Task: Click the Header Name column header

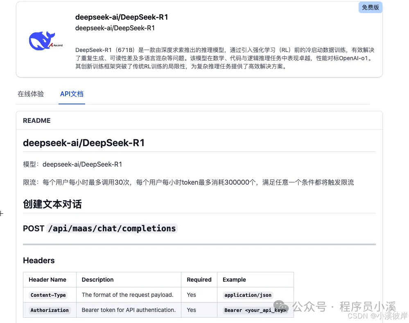Action: coord(47,280)
